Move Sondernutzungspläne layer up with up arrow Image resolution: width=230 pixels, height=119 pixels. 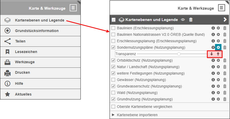tap(218, 54)
